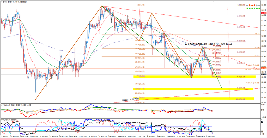The image size is (267, 138).
Task: Select the 'НК Д2 - 79,02/ 79,65' label
Action: point(131,99)
